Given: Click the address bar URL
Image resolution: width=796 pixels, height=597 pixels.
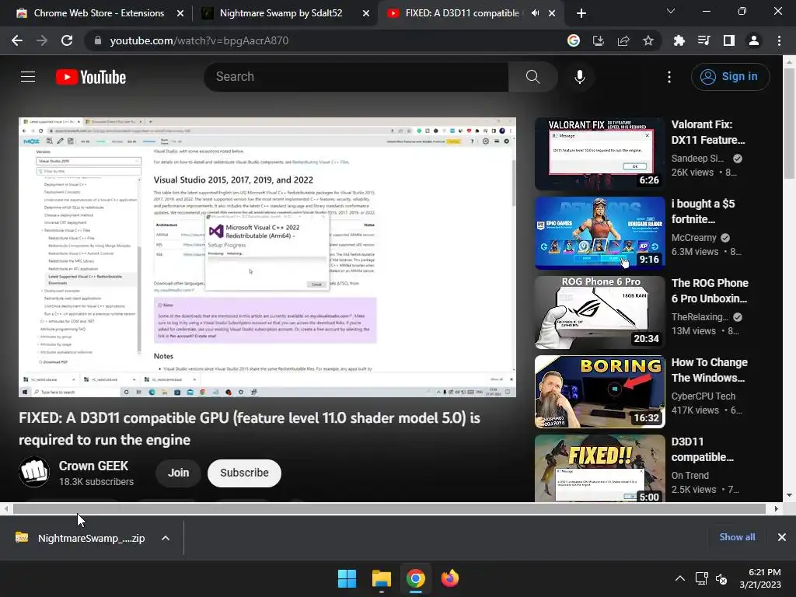Looking at the screenshot, I should click(199, 40).
